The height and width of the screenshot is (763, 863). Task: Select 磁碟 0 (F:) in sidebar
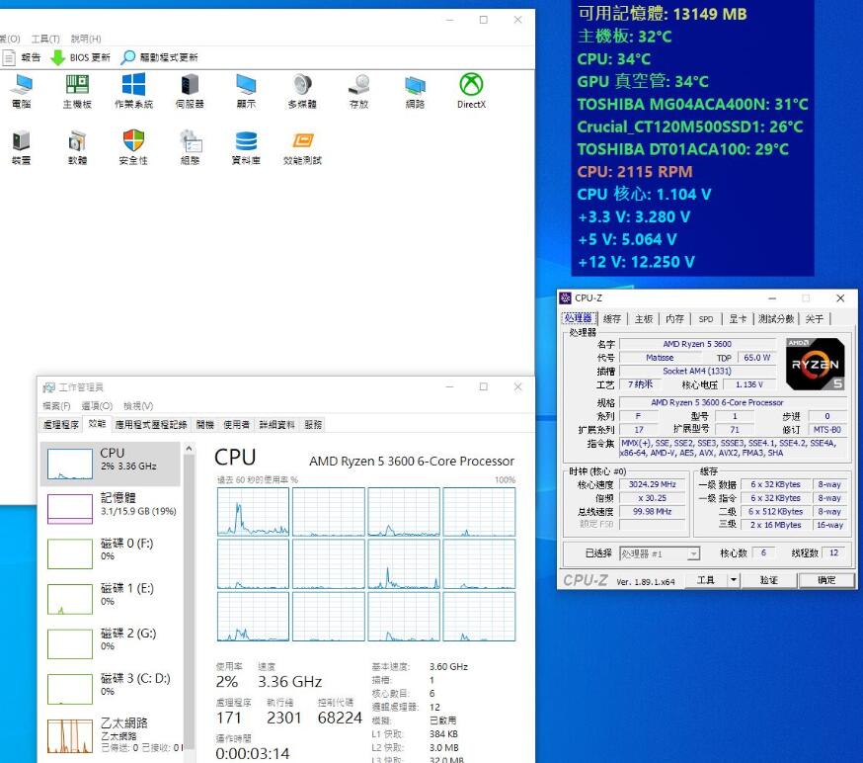point(111,553)
